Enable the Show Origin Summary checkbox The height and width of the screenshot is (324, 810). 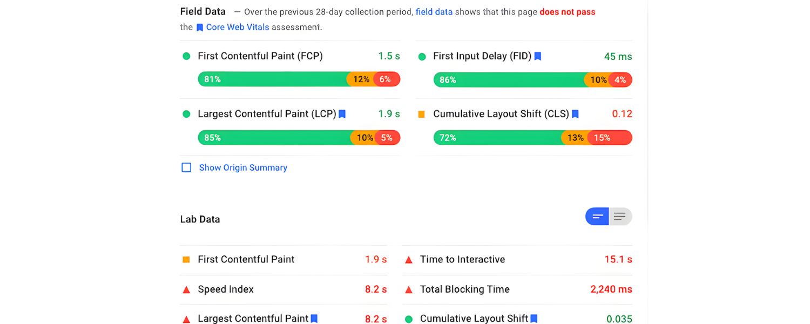click(x=186, y=167)
